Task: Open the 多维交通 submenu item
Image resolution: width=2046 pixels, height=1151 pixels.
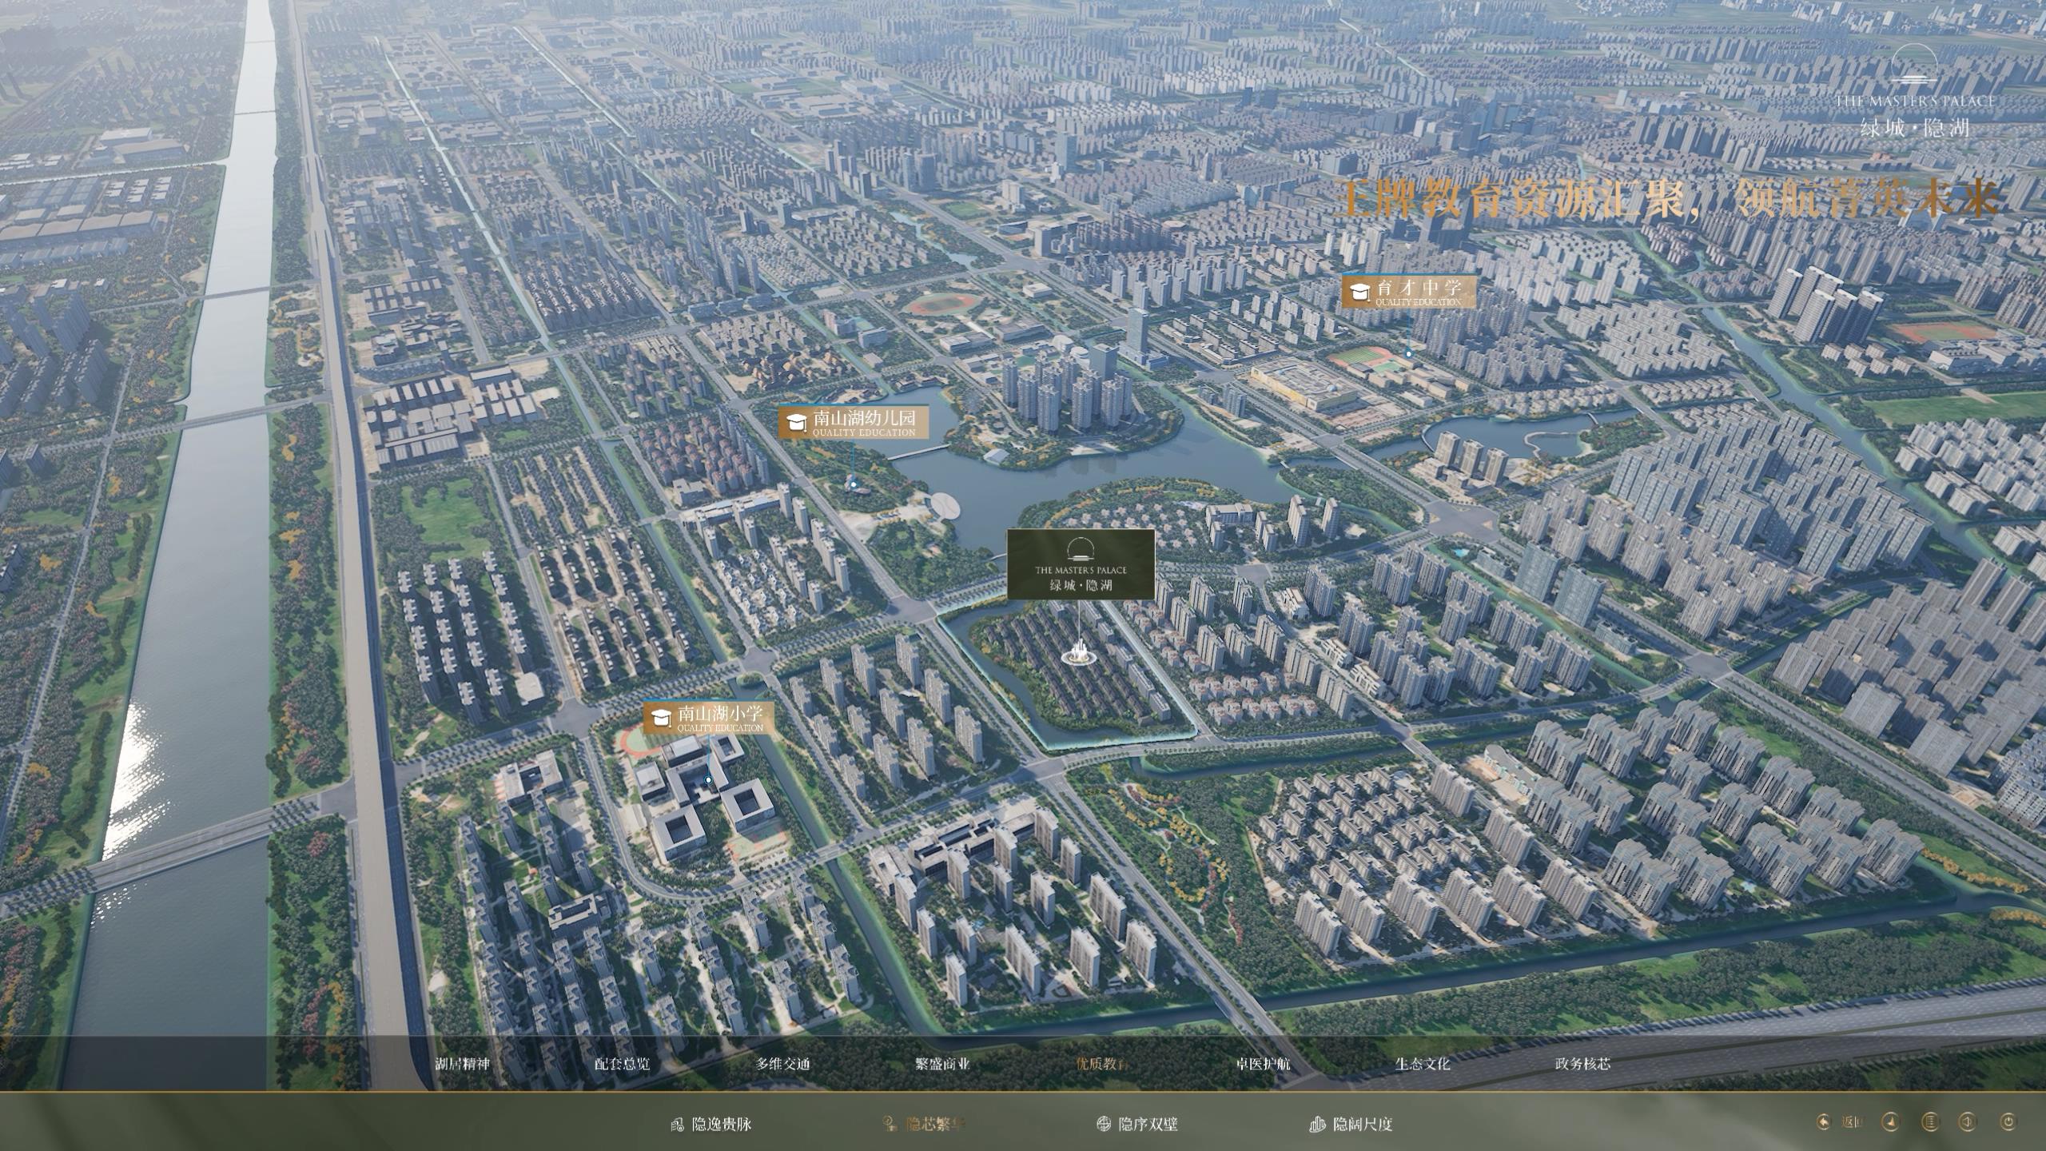Action: pos(783,1064)
